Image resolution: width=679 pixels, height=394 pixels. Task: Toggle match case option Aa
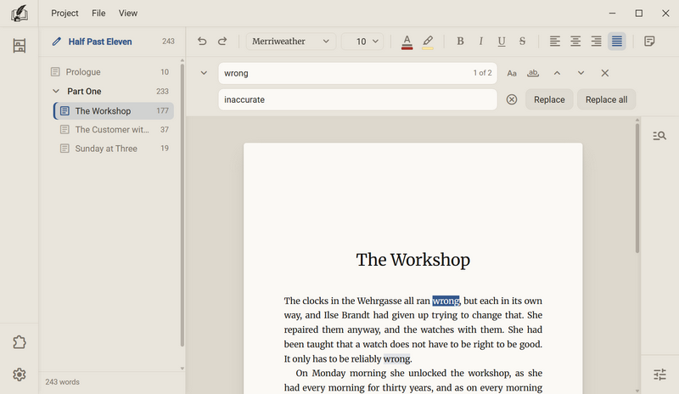[x=512, y=73]
